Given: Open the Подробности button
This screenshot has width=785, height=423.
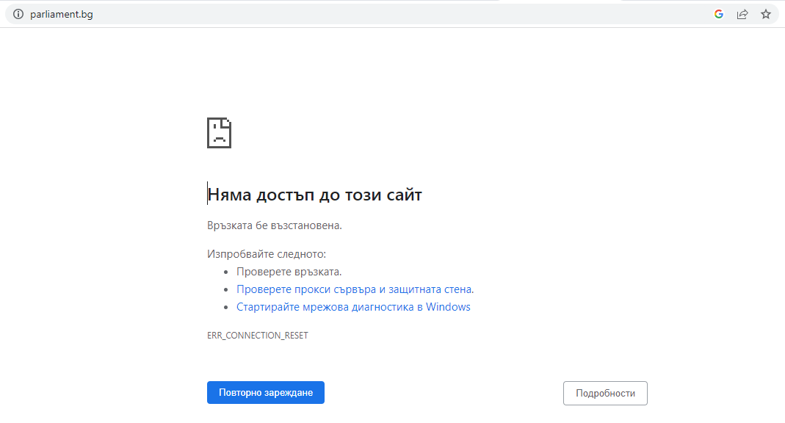Looking at the screenshot, I should (605, 393).
